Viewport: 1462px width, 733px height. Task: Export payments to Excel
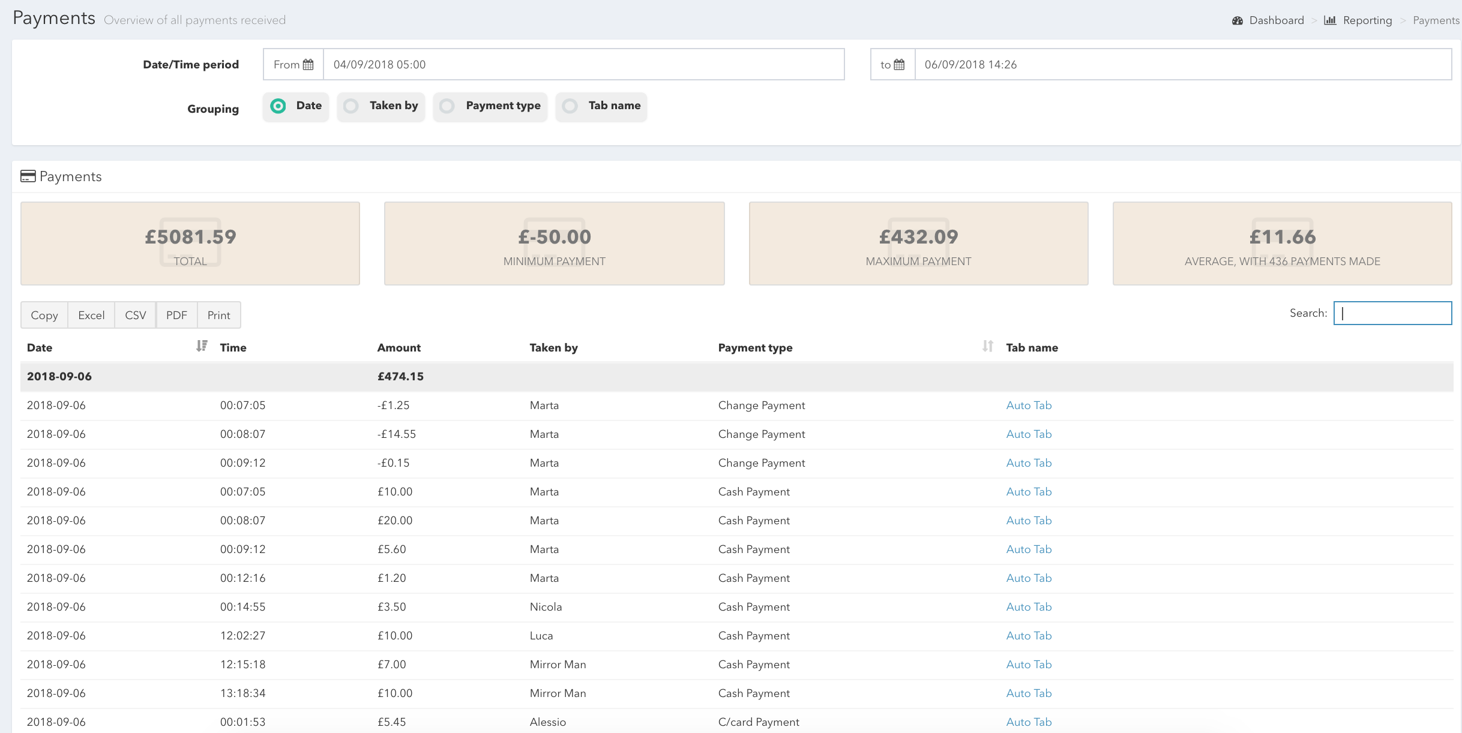(x=91, y=316)
